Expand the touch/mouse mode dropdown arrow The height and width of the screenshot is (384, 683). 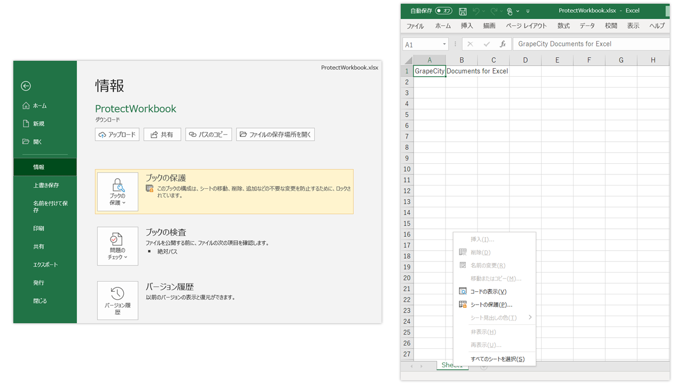[518, 11]
